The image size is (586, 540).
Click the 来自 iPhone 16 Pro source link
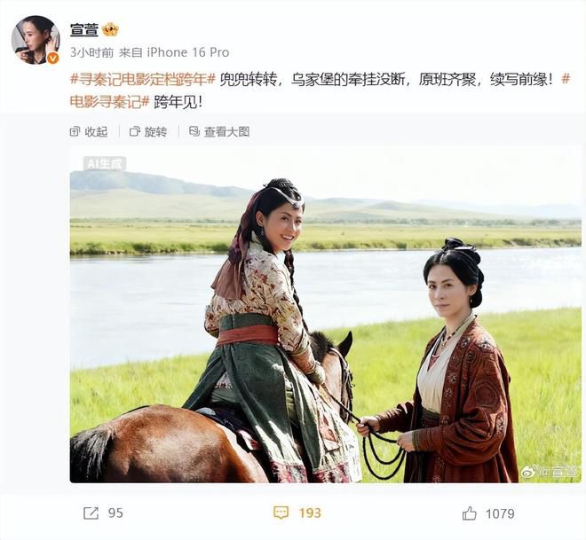pyautogui.click(x=174, y=52)
